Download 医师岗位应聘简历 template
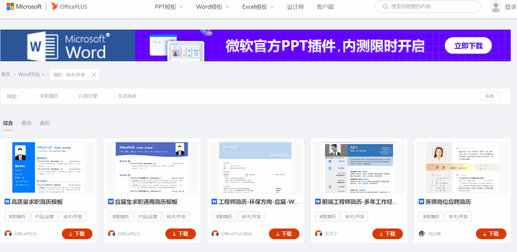517x252 pixels. [x=491, y=234]
